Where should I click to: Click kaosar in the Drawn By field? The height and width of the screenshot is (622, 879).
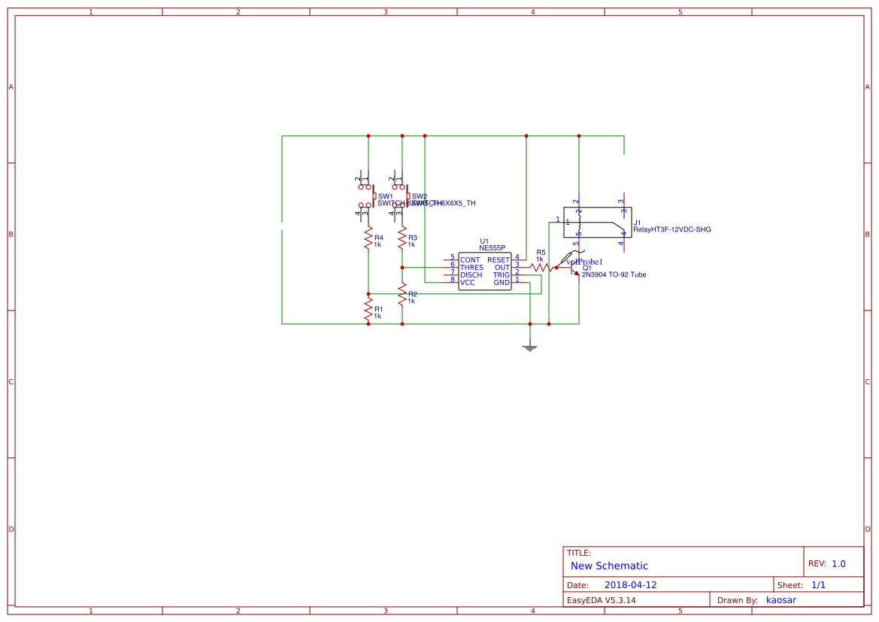tap(781, 599)
